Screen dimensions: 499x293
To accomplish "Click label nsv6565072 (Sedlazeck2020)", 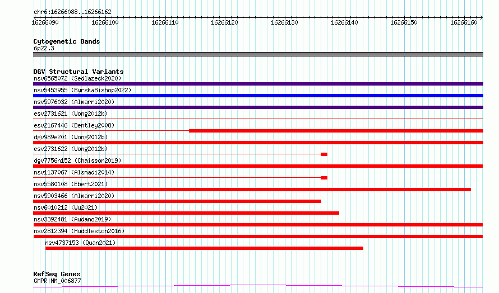I will (77, 78).
